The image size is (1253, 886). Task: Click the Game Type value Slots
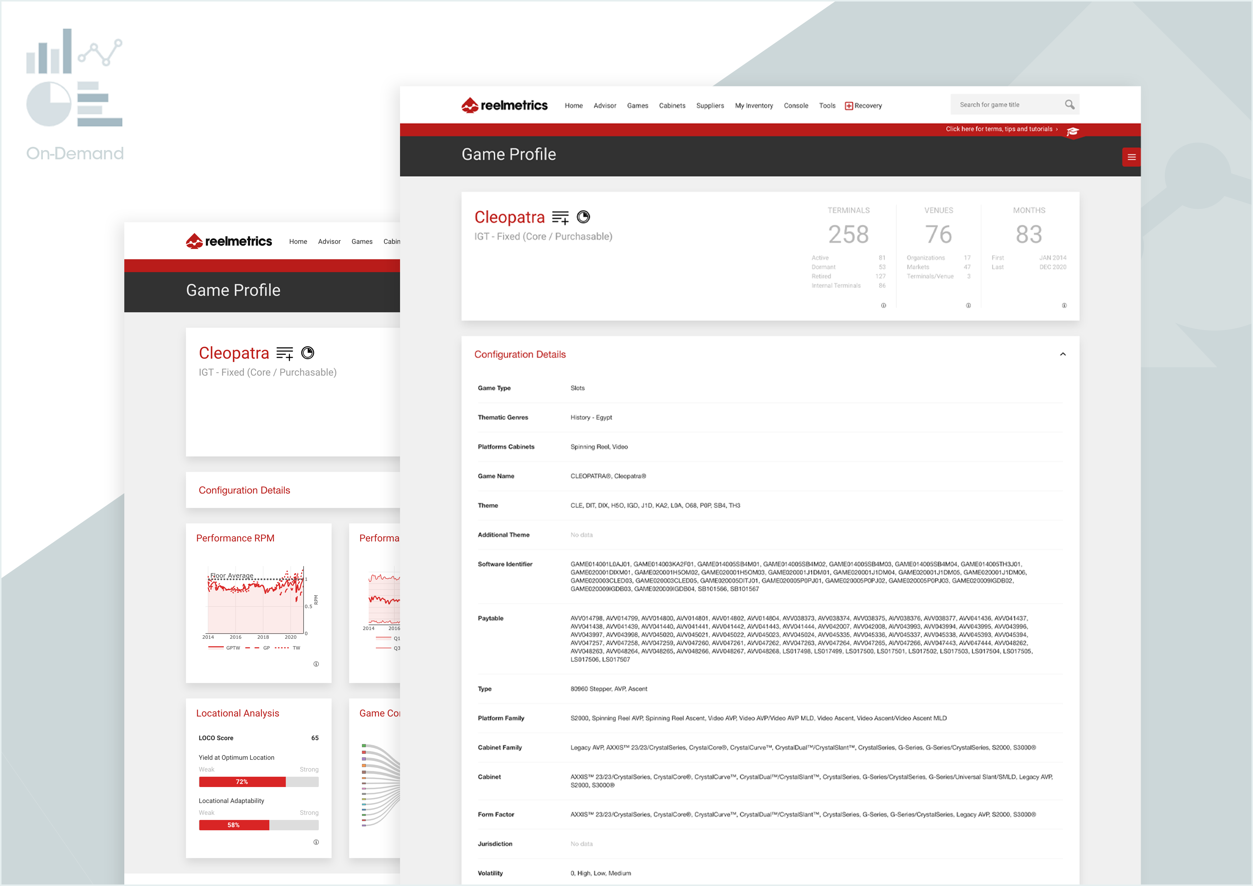point(577,388)
